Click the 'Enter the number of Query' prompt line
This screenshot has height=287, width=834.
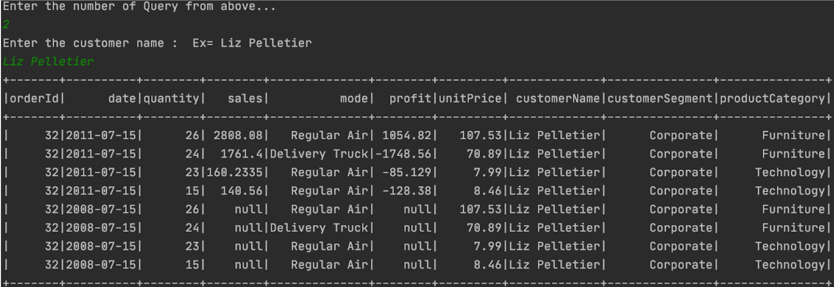tap(139, 7)
